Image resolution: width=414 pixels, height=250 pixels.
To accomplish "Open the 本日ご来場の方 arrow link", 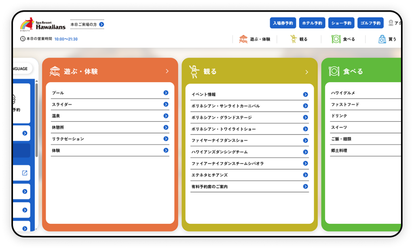I will pyautogui.click(x=101, y=25).
